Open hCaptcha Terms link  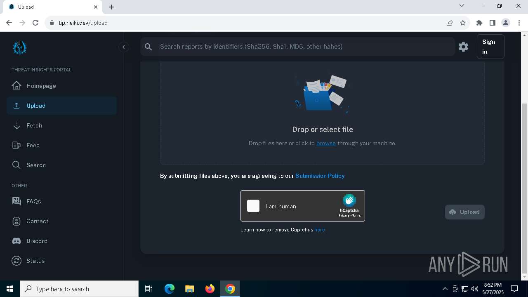(x=356, y=215)
